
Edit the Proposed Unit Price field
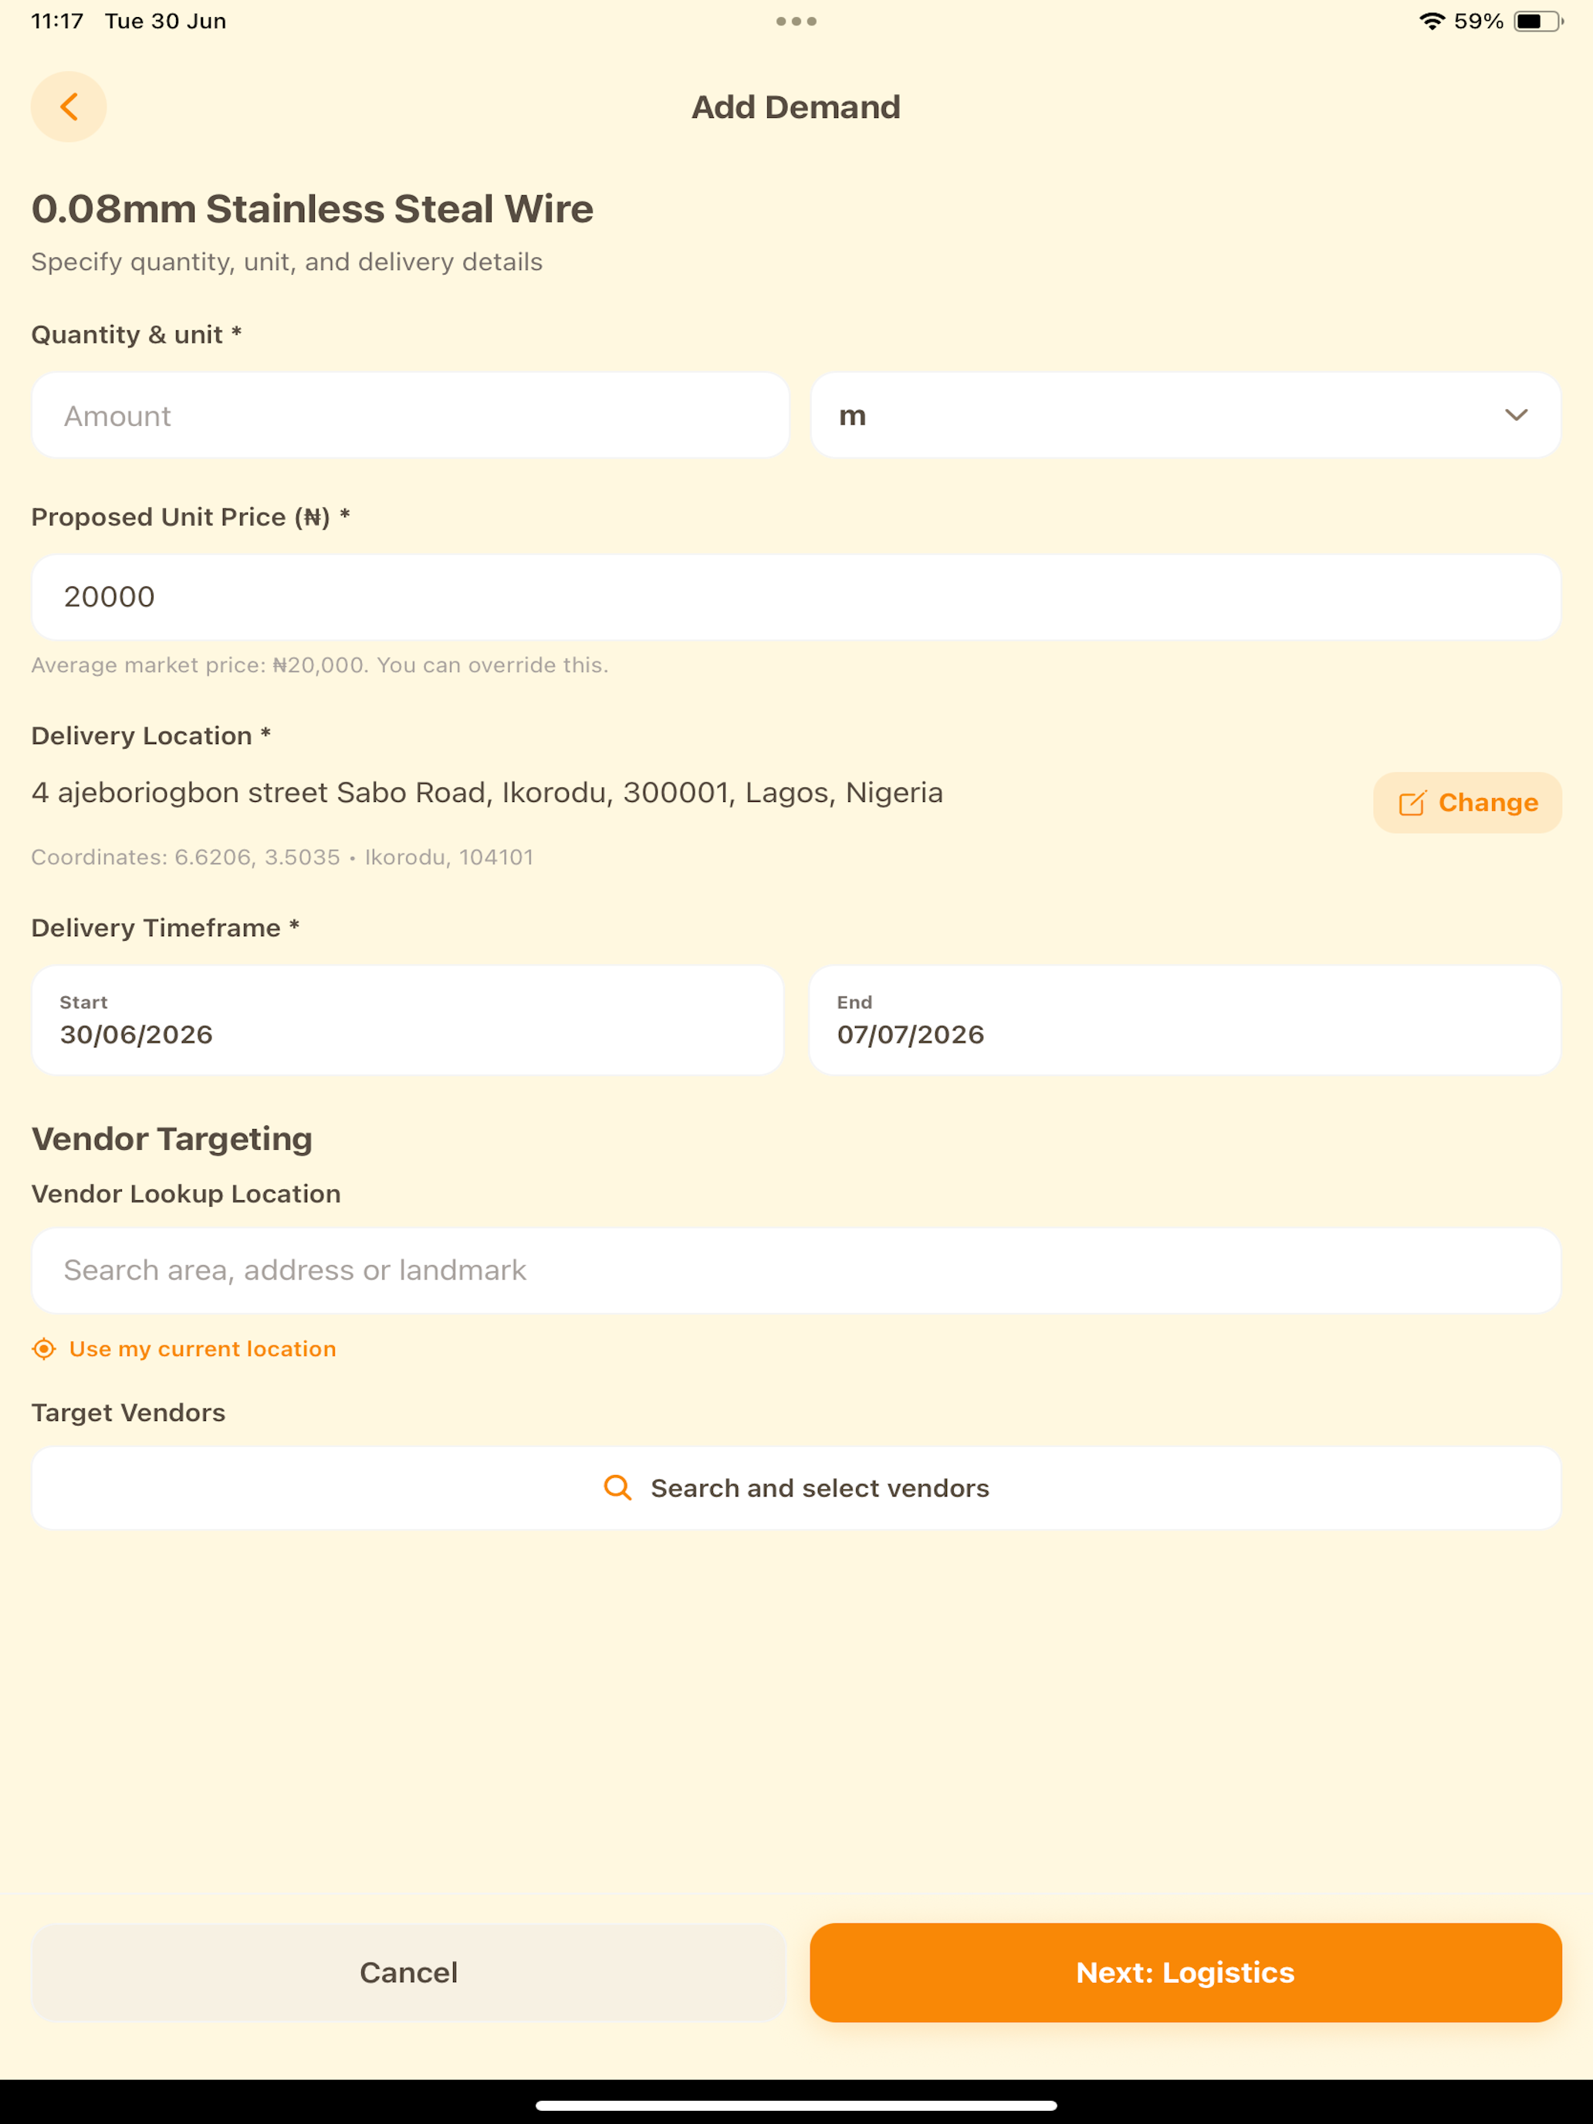pos(796,597)
